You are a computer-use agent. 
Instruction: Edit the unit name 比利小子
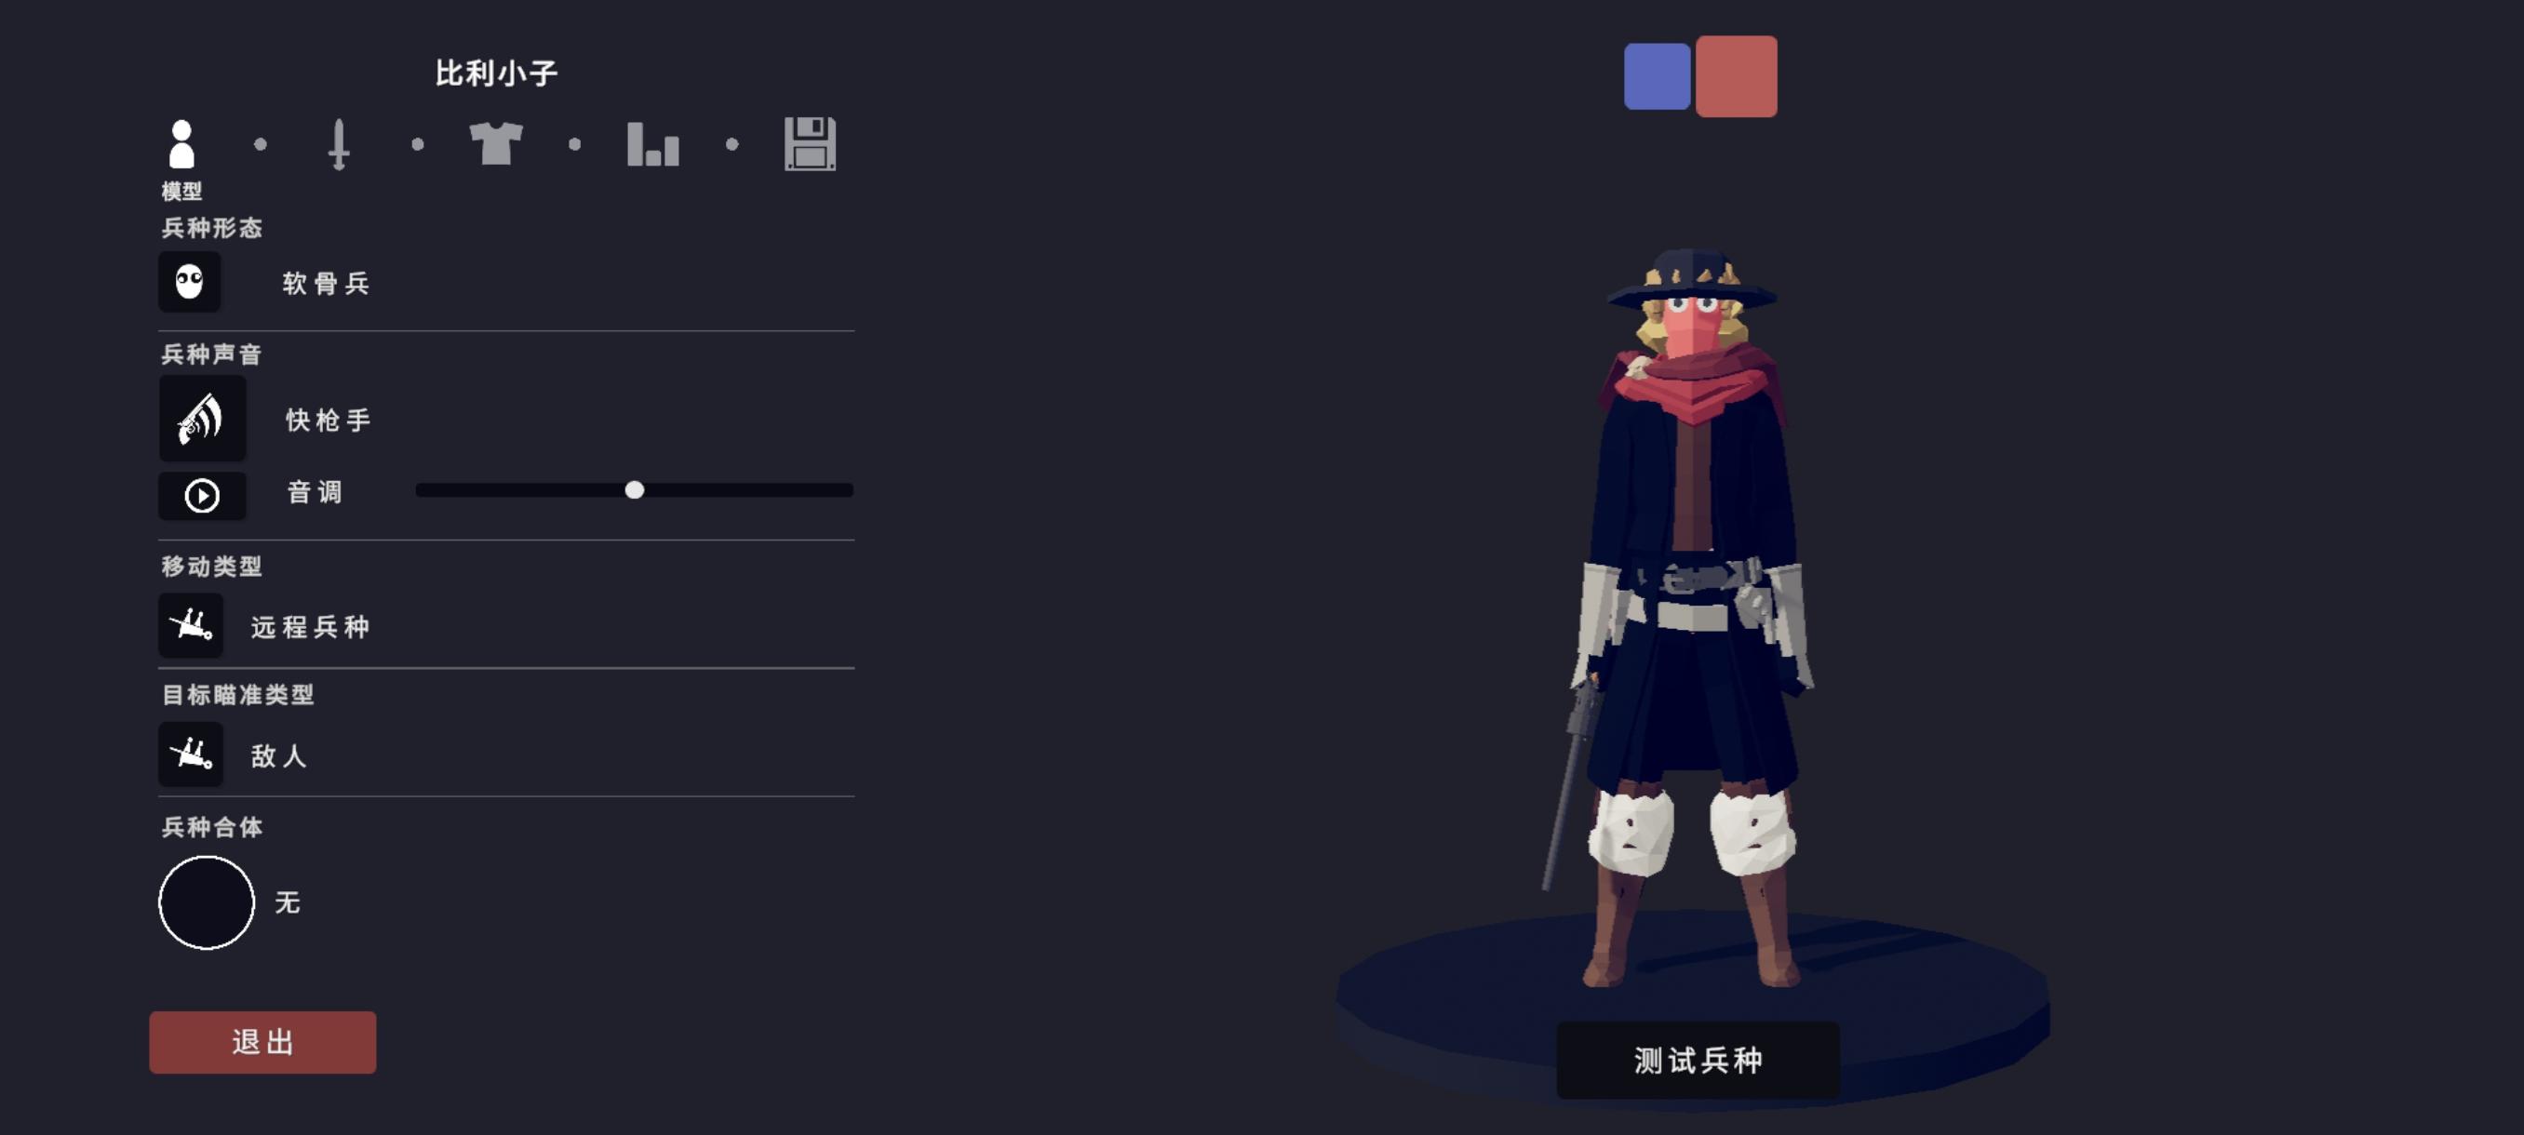coord(496,73)
